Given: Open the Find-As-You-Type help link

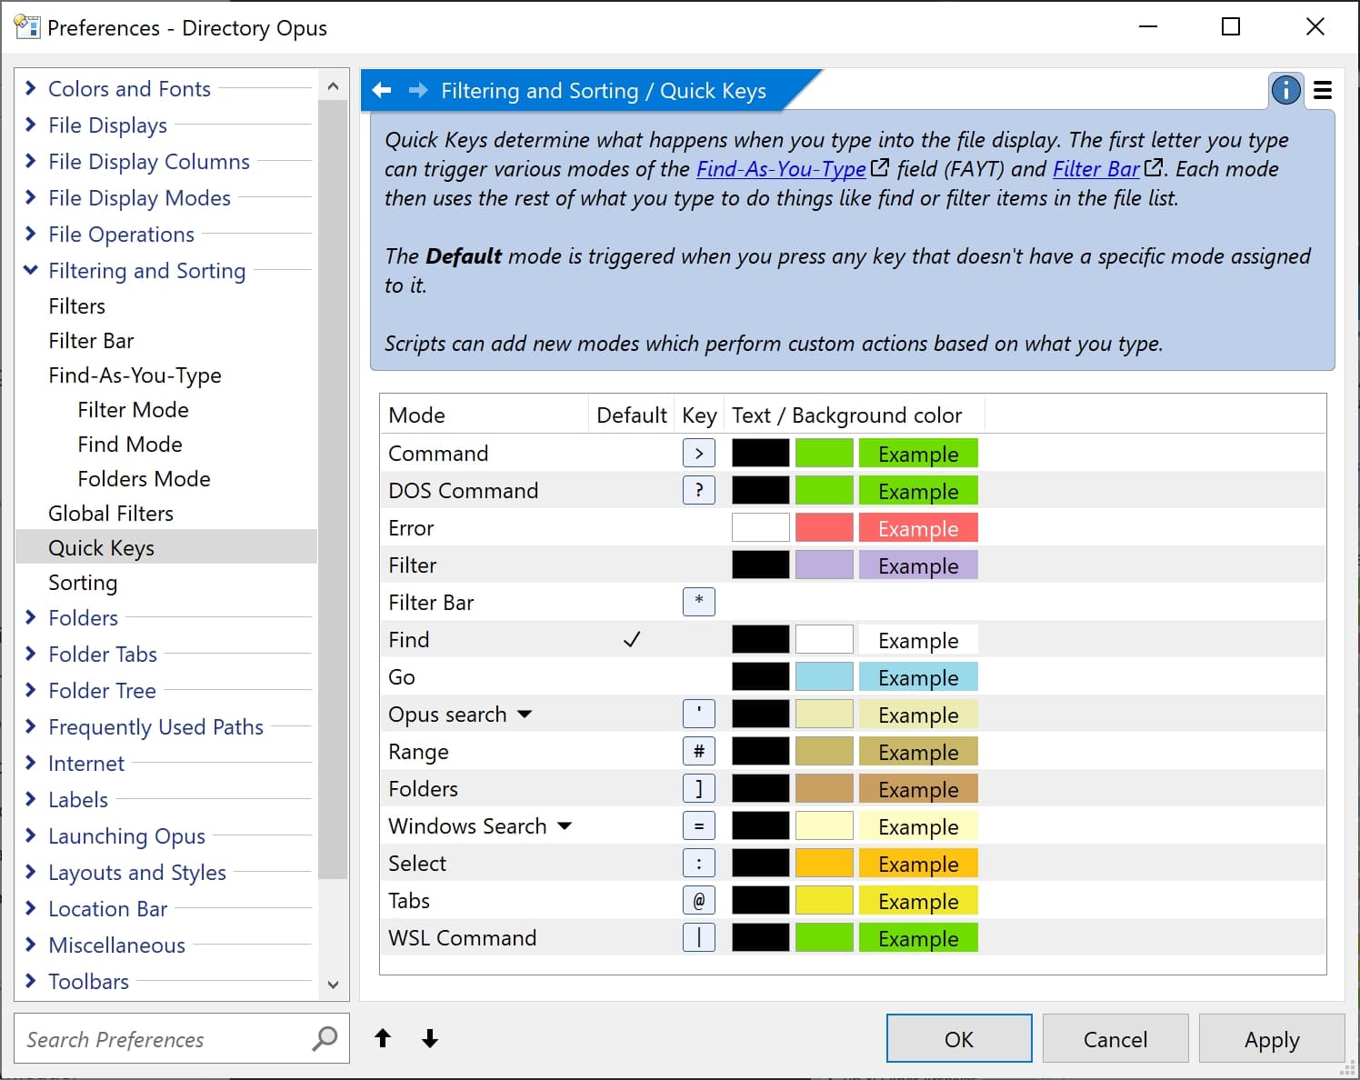Looking at the screenshot, I should tap(781, 169).
